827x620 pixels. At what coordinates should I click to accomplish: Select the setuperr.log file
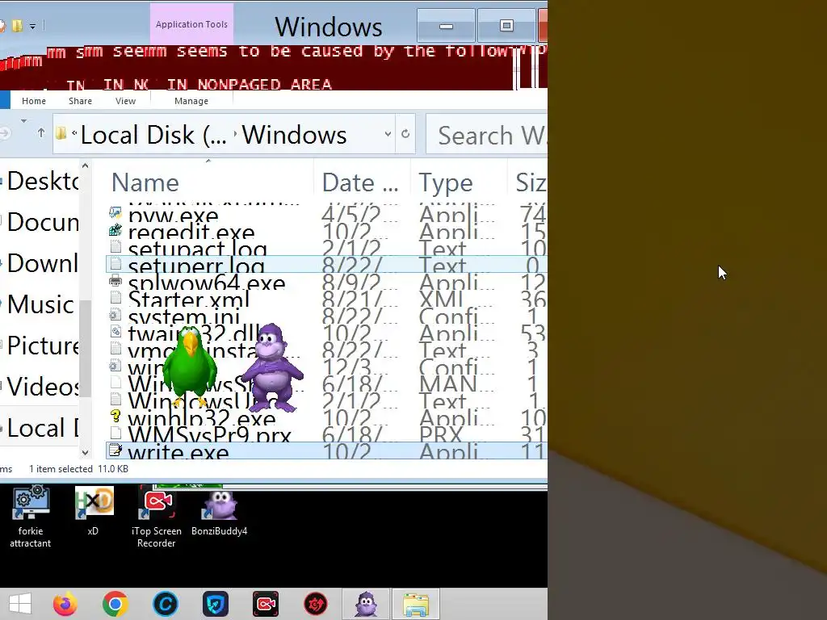[x=326, y=264]
